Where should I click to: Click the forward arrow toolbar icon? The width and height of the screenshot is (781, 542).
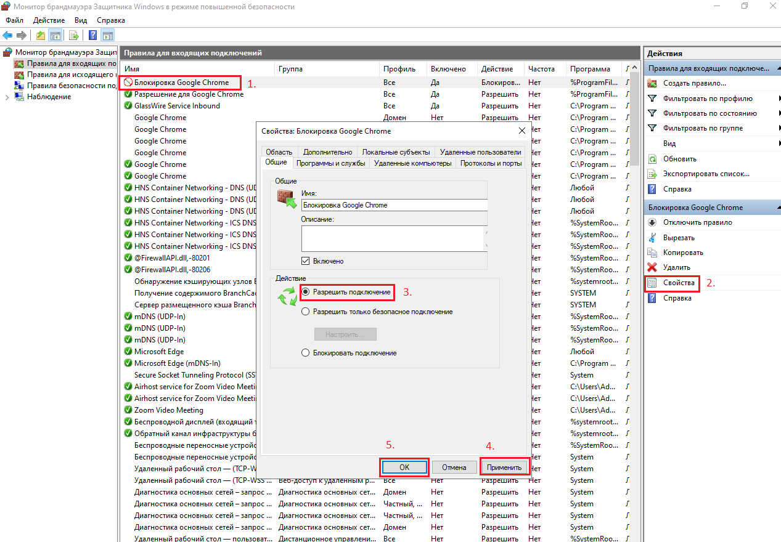[22, 35]
